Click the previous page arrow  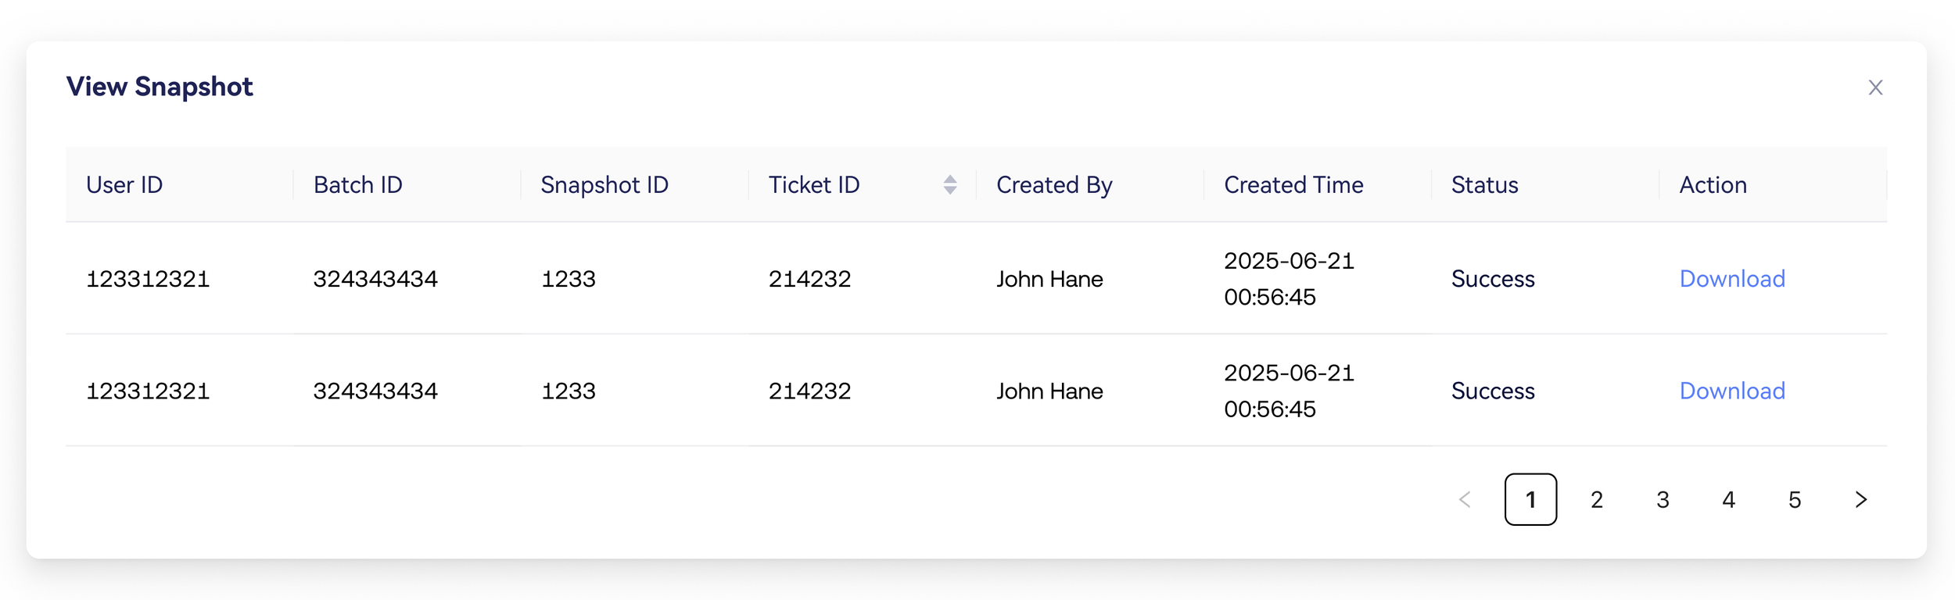(x=1465, y=500)
